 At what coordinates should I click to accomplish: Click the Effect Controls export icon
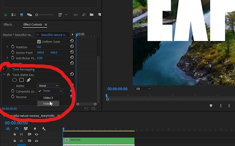coord(94,108)
